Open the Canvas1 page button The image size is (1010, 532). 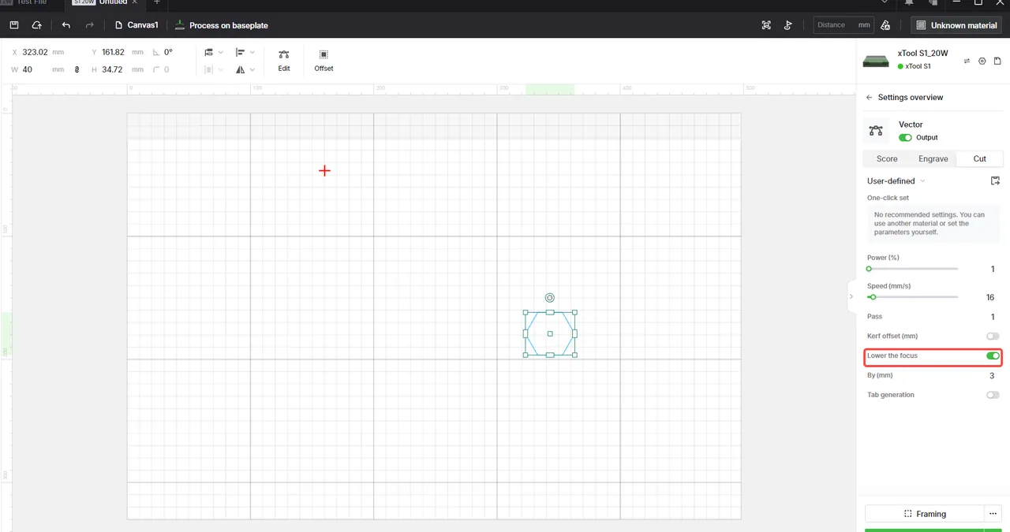click(x=137, y=25)
